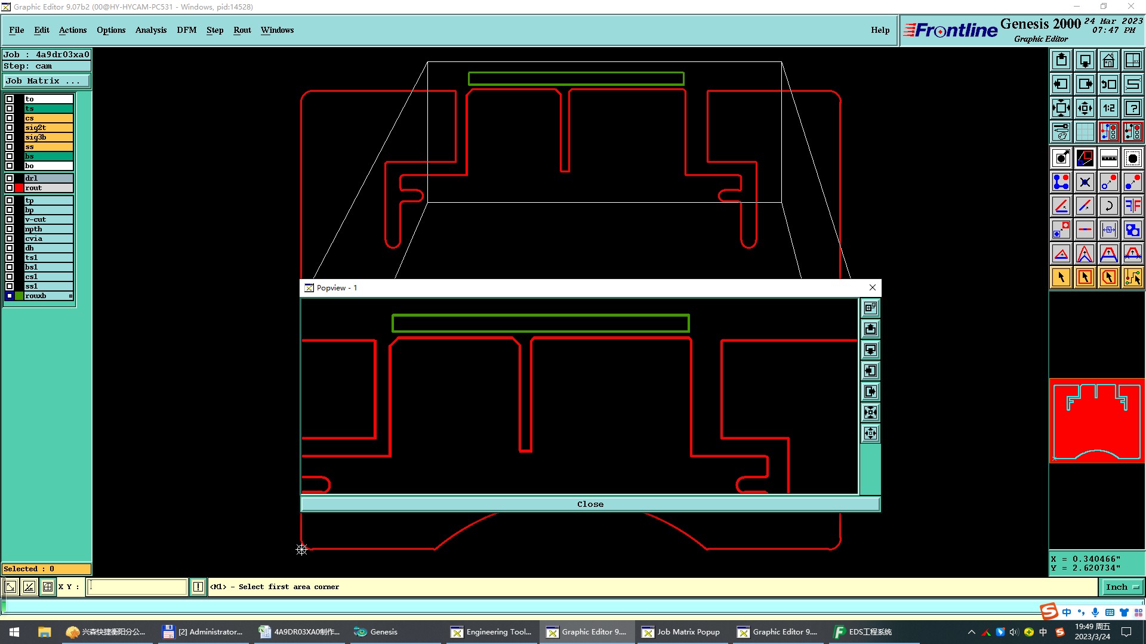Click the Home view icon
The height and width of the screenshot is (644, 1146).
pos(1108,60)
